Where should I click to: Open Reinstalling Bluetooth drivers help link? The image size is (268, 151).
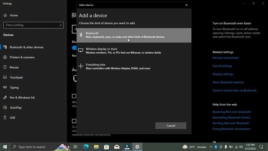coord(232,117)
